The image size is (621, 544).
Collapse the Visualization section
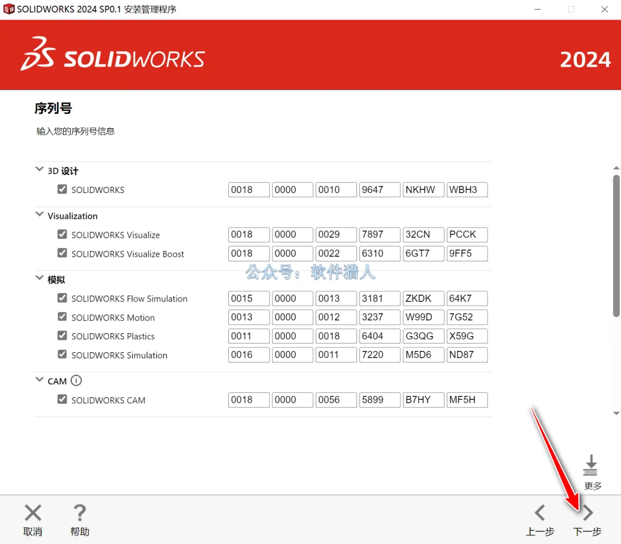(x=39, y=214)
